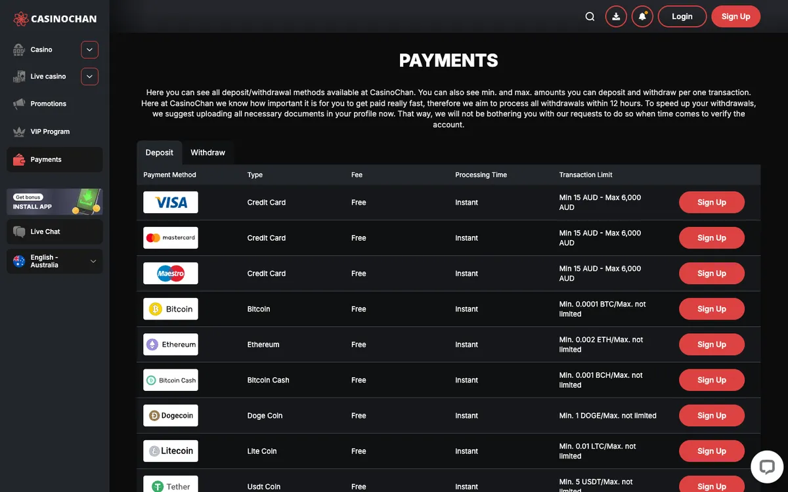Click the Live Chat speech bubbles icon
Viewport: 788px width, 492px height.
click(x=19, y=232)
